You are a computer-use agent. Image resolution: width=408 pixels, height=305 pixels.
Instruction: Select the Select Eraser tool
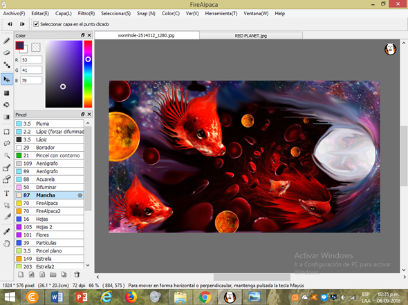(6, 179)
